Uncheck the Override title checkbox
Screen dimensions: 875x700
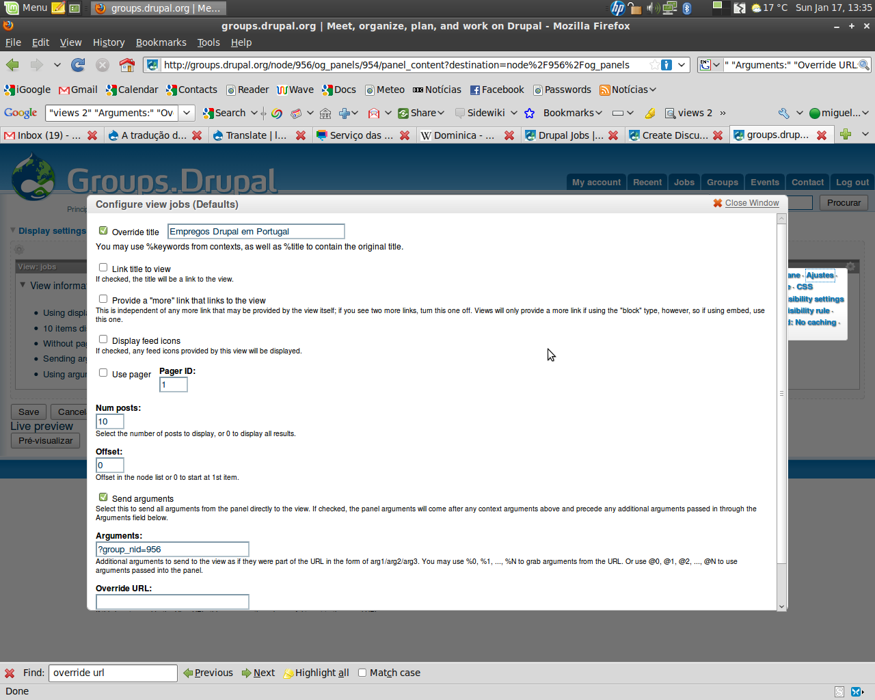pos(103,231)
